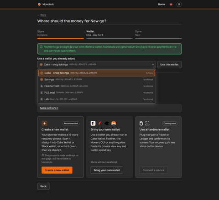Viewport: 219px width, 200px height.
Task: Click the Coming soon badge
Action: point(170,123)
